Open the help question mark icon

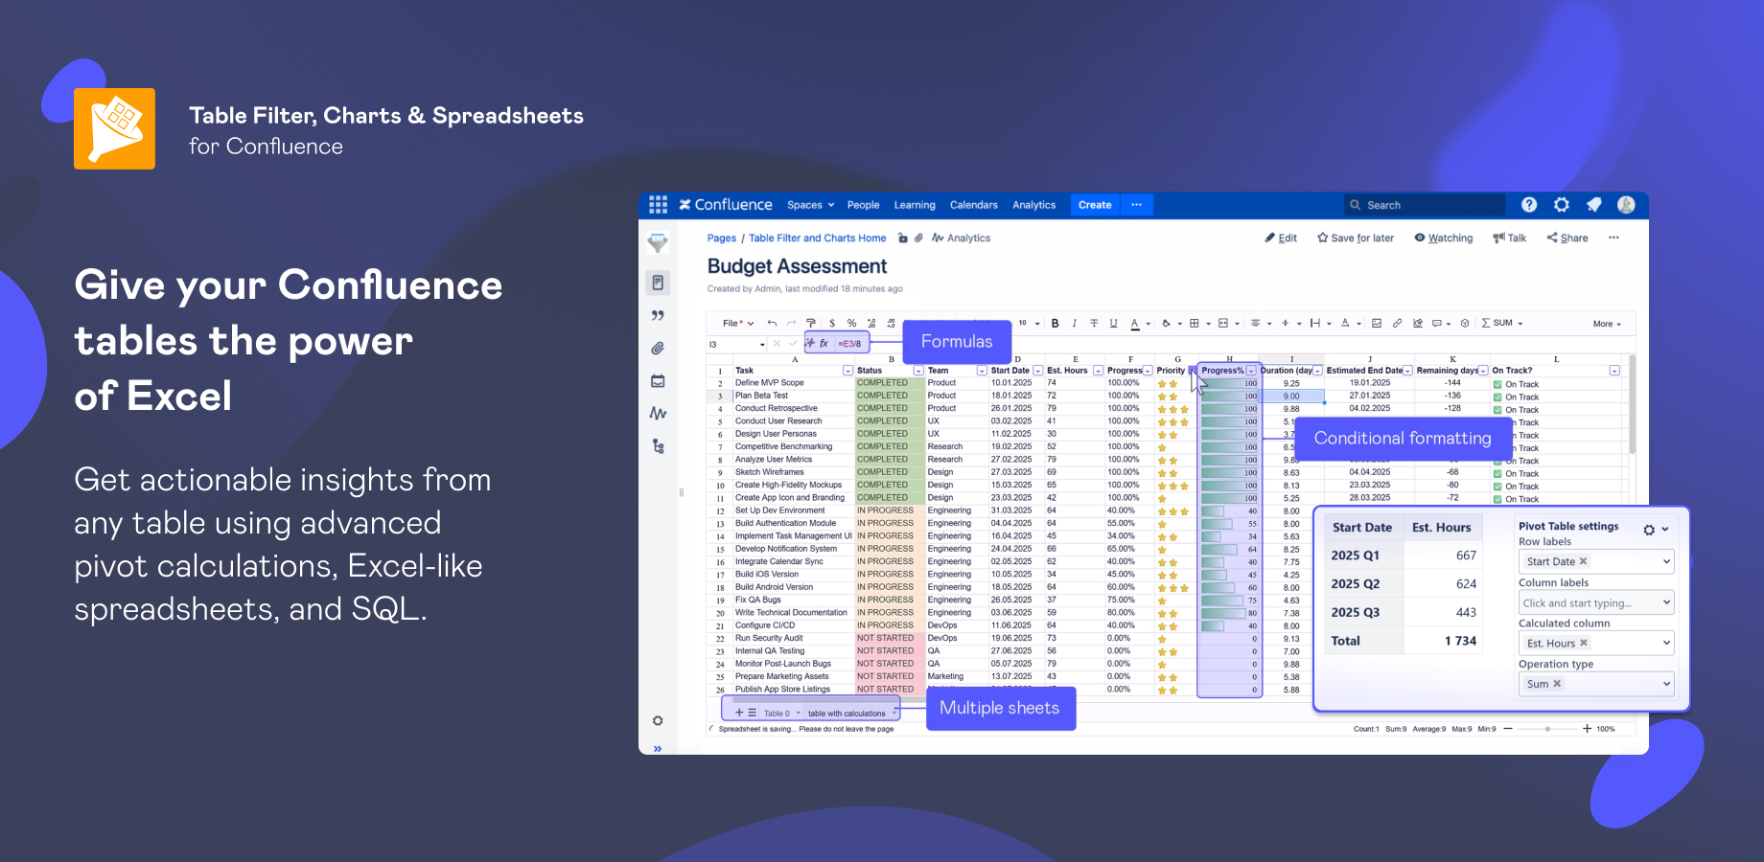(1529, 205)
